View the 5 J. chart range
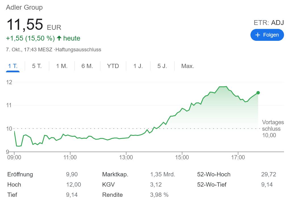The image size is (286, 205). [x=162, y=66]
